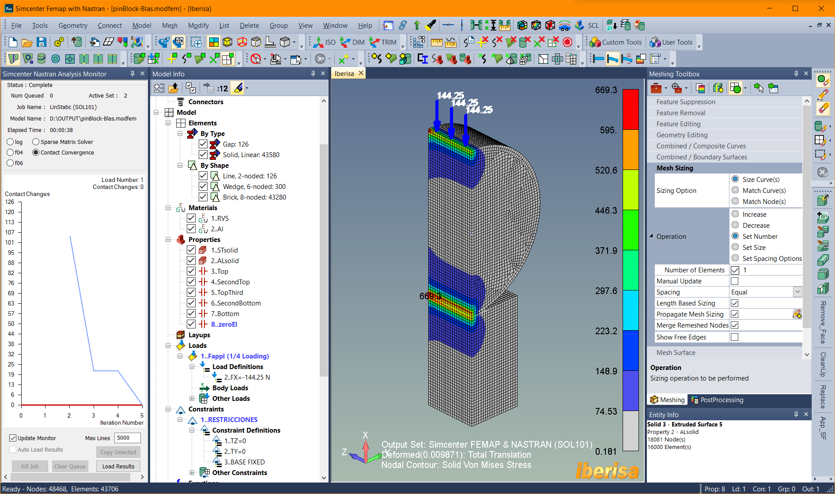
Task: Toggle visibility of material 1..RVS
Action: (191, 218)
